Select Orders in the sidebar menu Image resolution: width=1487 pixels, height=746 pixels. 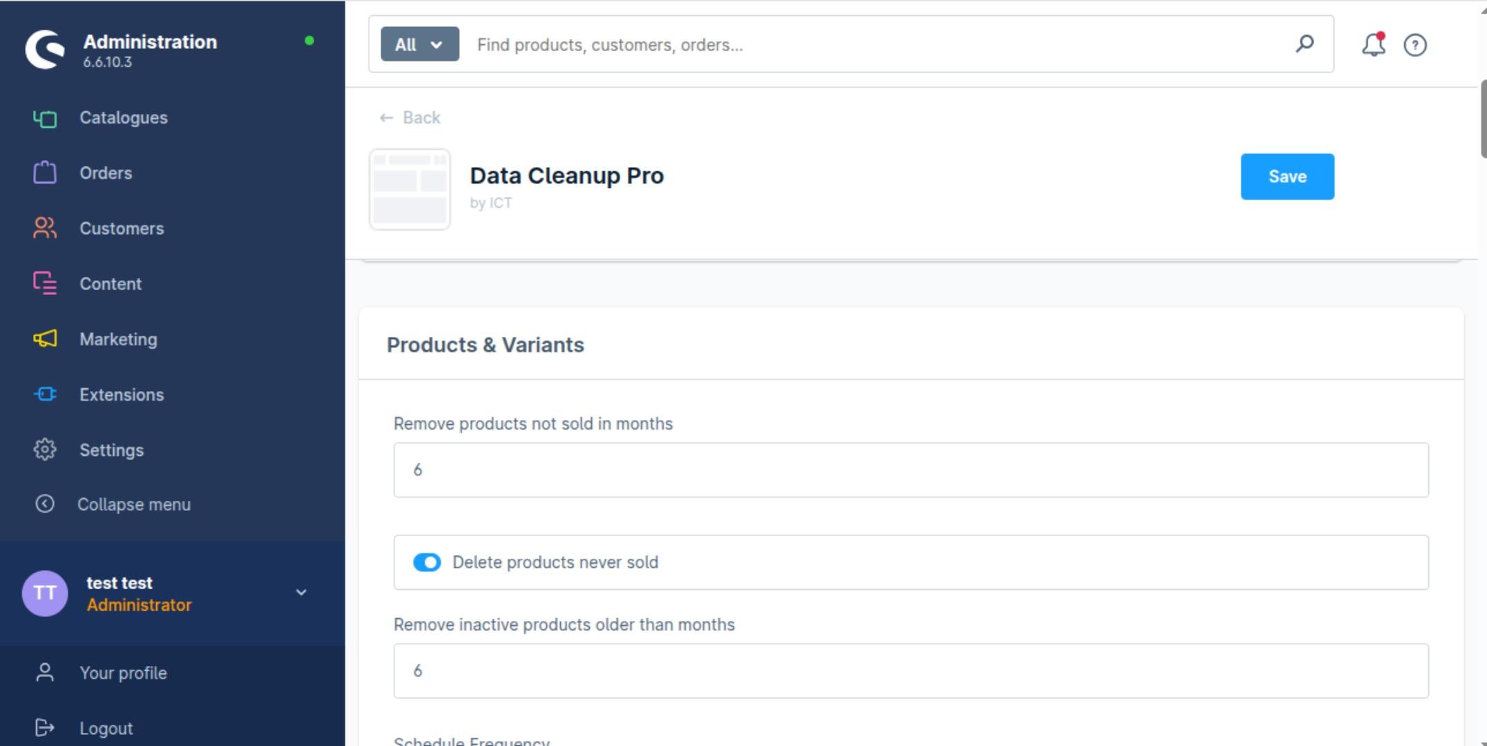tap(106, 173)
